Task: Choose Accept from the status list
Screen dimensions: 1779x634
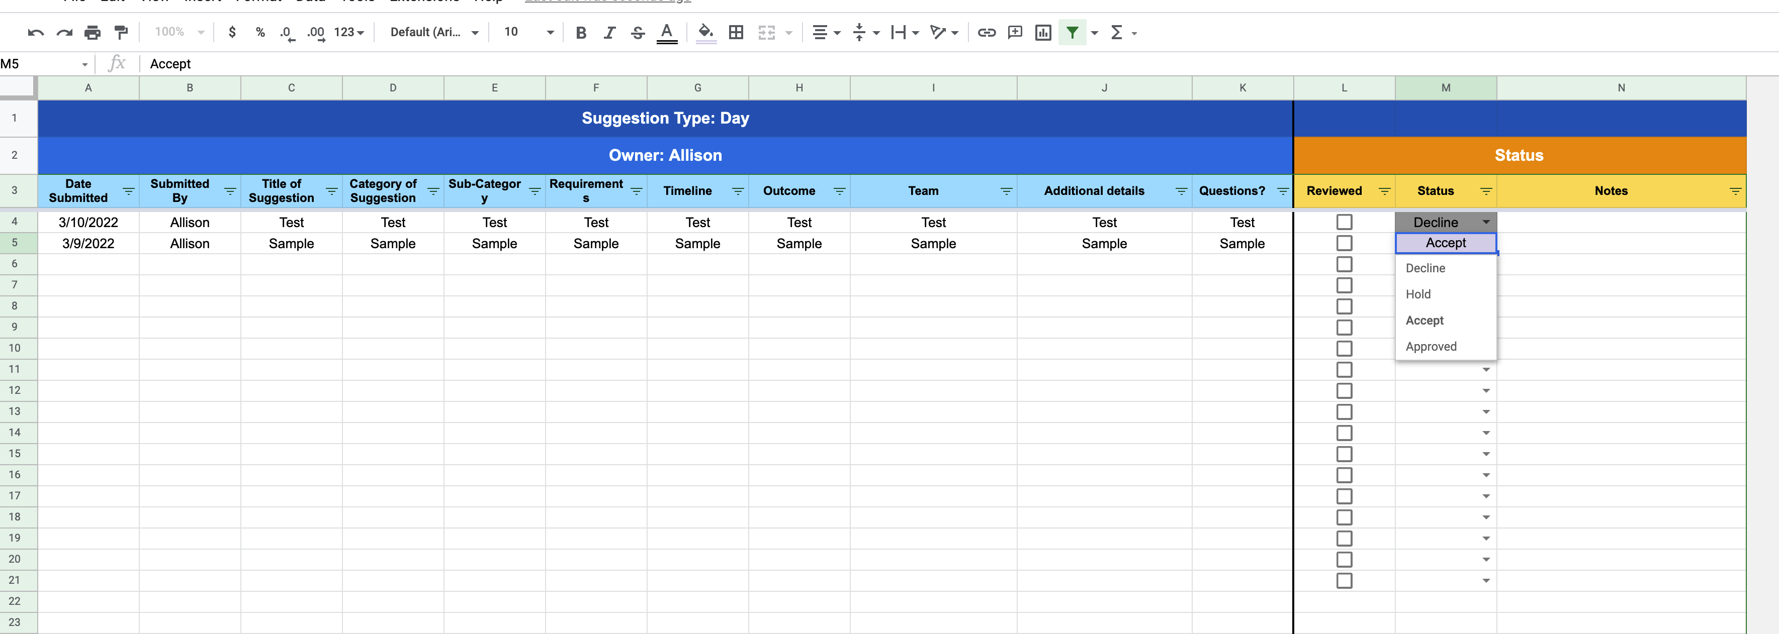Action: click(x=1446, y=321)
